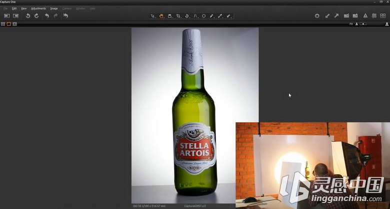Viewport: 390px width, 209px height.
Task: Open the Window menu
Action: [x=80, y=8]
